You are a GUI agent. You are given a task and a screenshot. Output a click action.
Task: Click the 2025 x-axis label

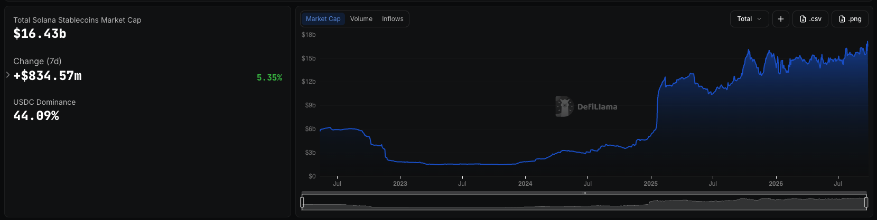(650, 184)
